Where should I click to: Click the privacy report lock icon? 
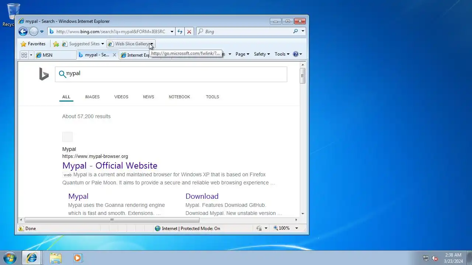click(259, 229)
